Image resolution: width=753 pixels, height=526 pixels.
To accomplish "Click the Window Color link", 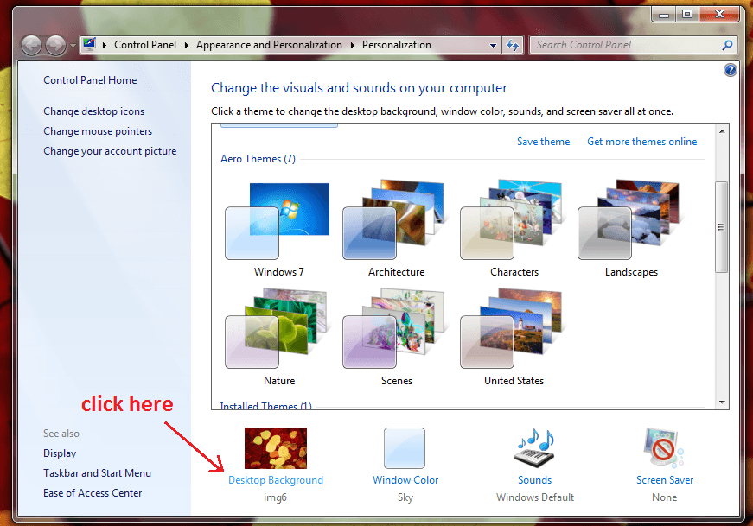I will click(x=405, y=480).
